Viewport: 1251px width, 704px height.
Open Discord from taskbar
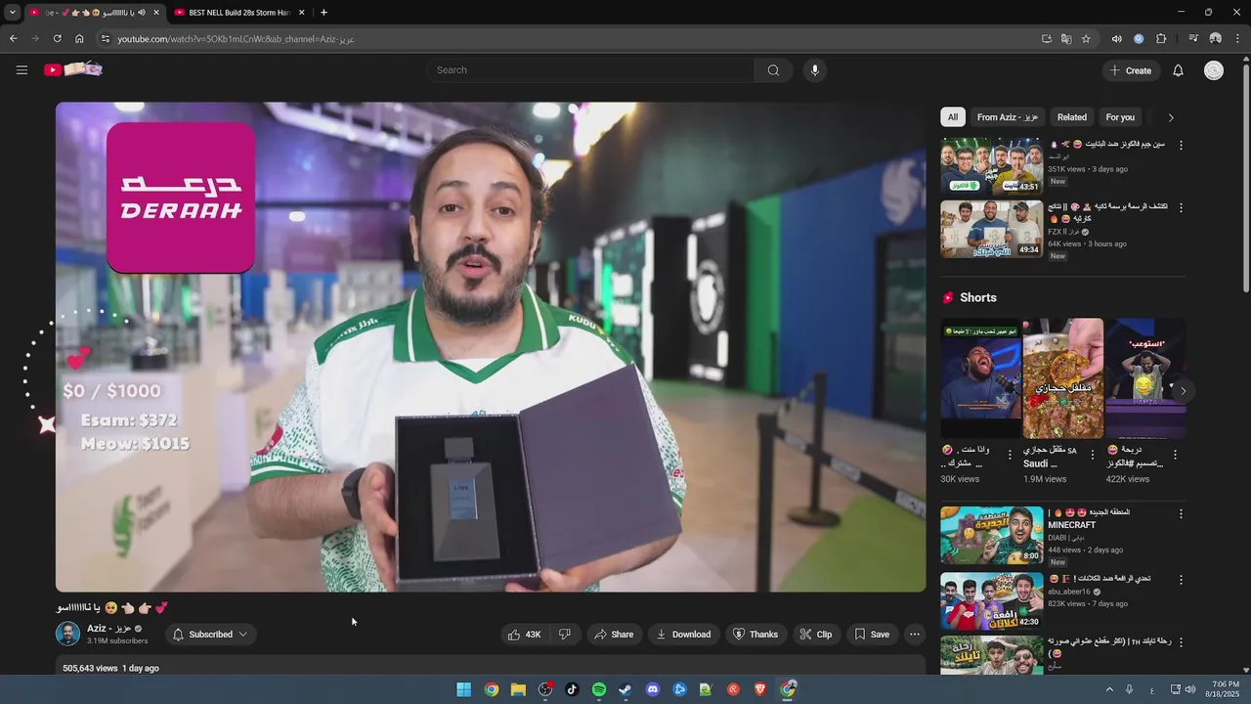pos(653,689)
